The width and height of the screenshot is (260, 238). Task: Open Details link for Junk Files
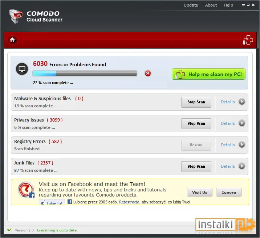tap(228, 166)
